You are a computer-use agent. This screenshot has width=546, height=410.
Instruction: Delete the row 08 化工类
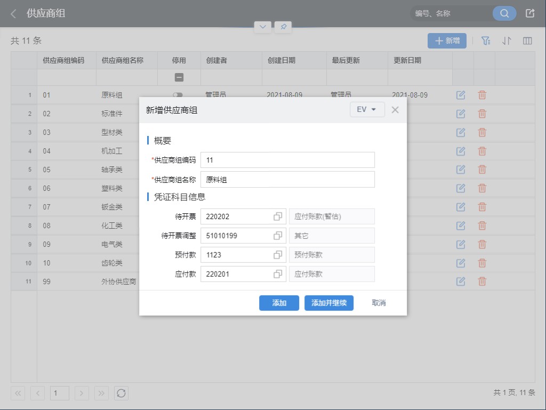click(x=482, y=226)
